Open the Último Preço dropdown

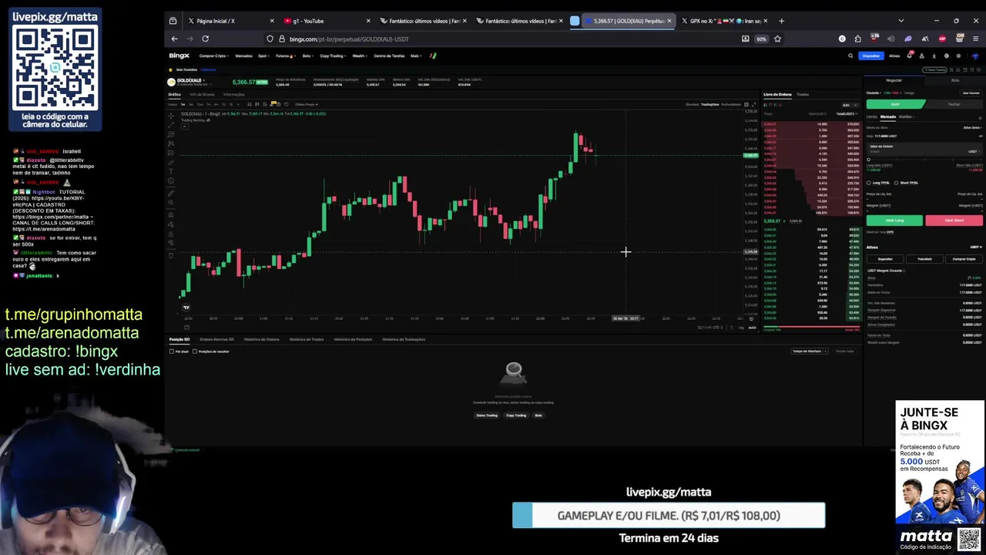(307, 104)
